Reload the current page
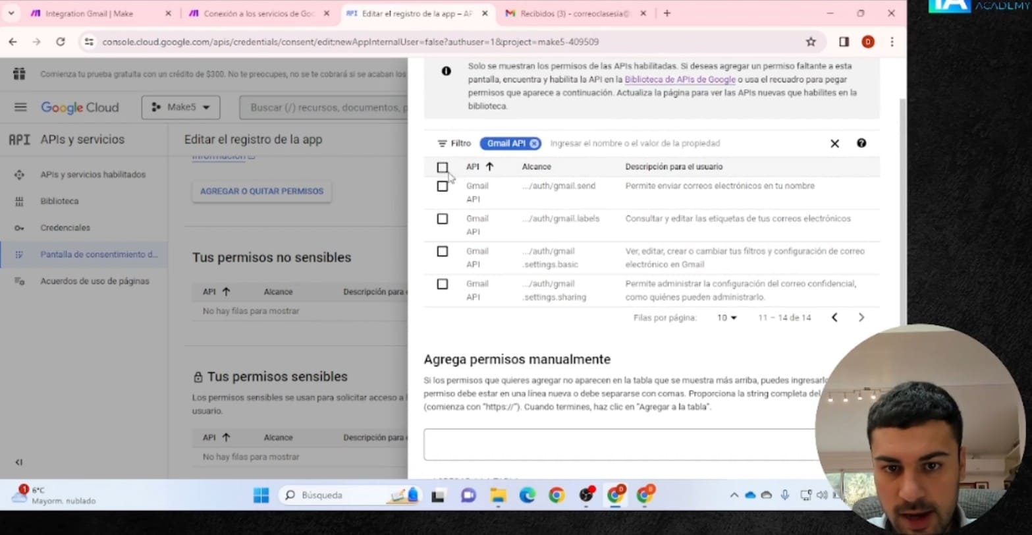Viewport: 1032px width, 535px height. (x=60, y=42)
